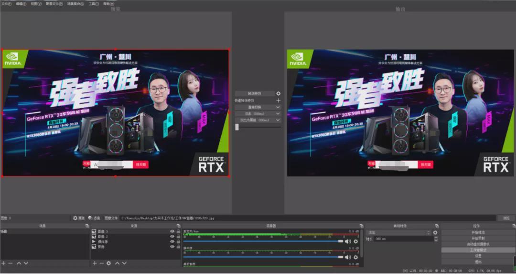Open source 属性 with gear icon

(79, 218)
